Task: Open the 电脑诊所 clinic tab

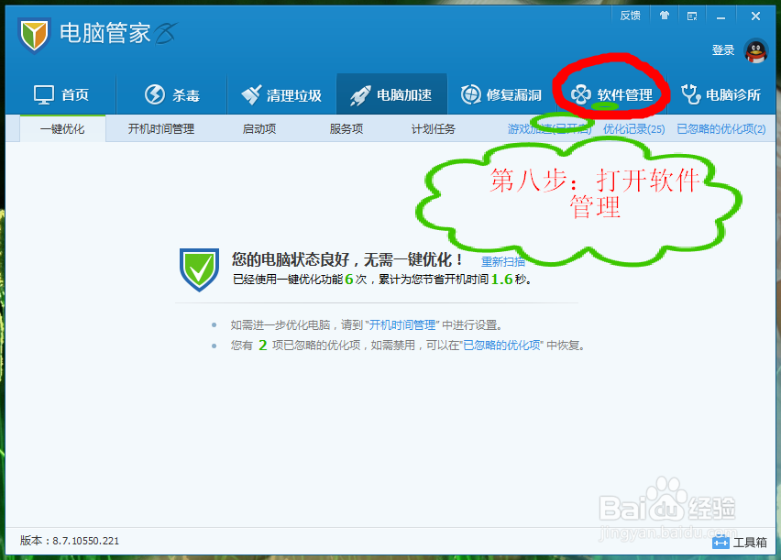Action: pos(720,94)
